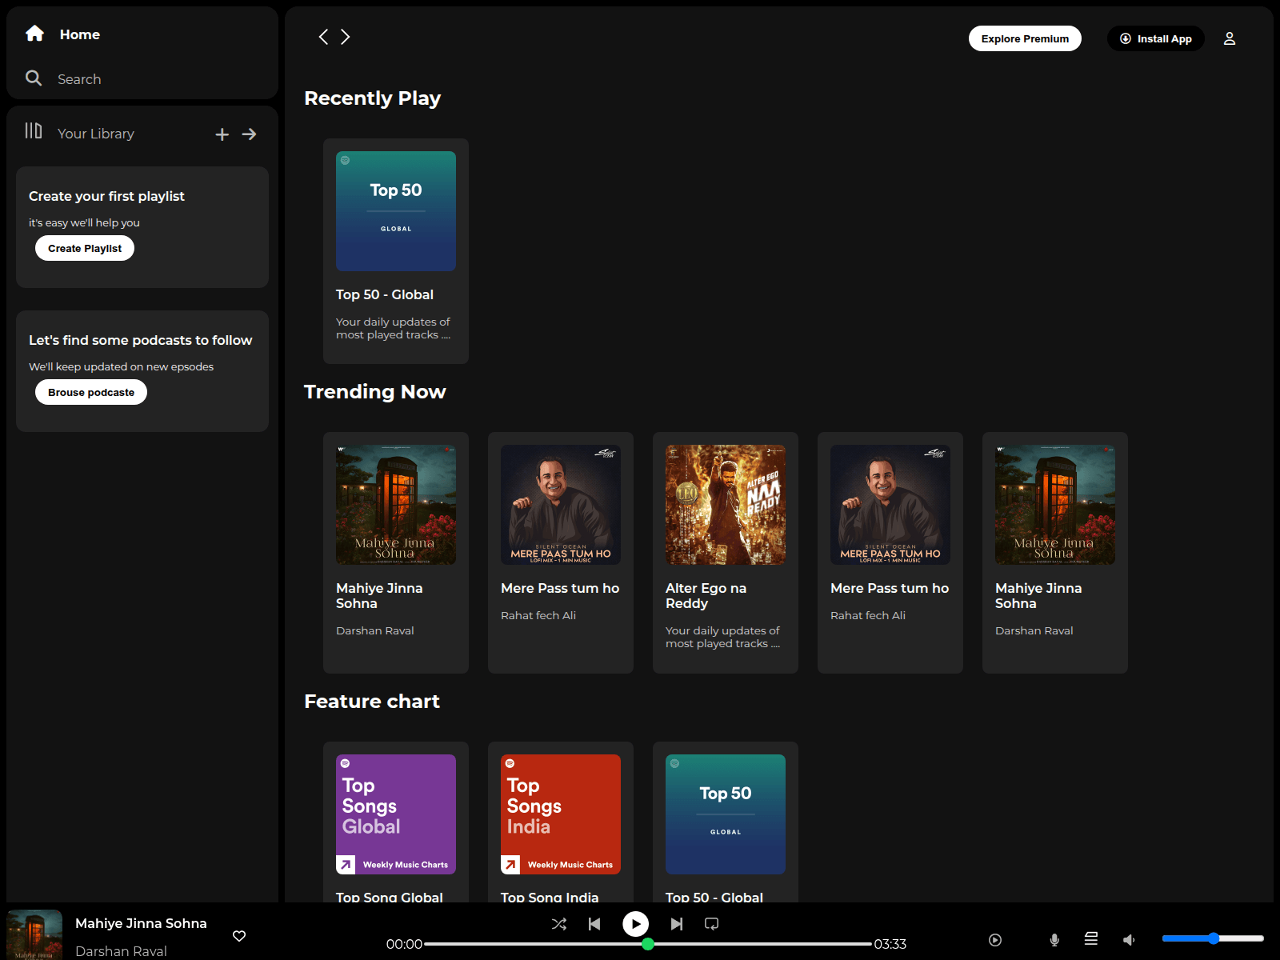Open the queue icon
Image resolution: width=1280 pixels, height=960 pixels.
[1091, 938]
